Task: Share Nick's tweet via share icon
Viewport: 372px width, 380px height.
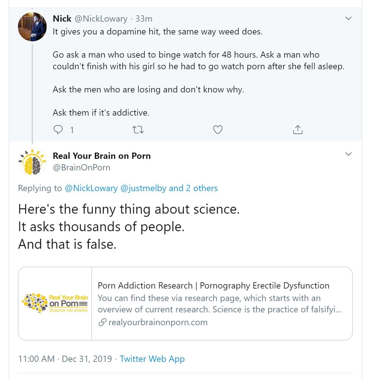Action: click(297, 129)
